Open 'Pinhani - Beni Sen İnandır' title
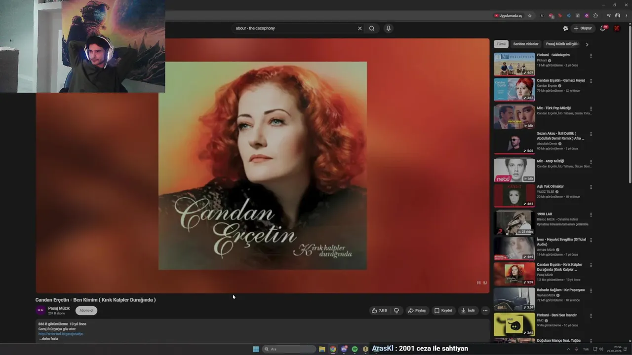This screenshot has width=632, height=355. pos(557,315)
